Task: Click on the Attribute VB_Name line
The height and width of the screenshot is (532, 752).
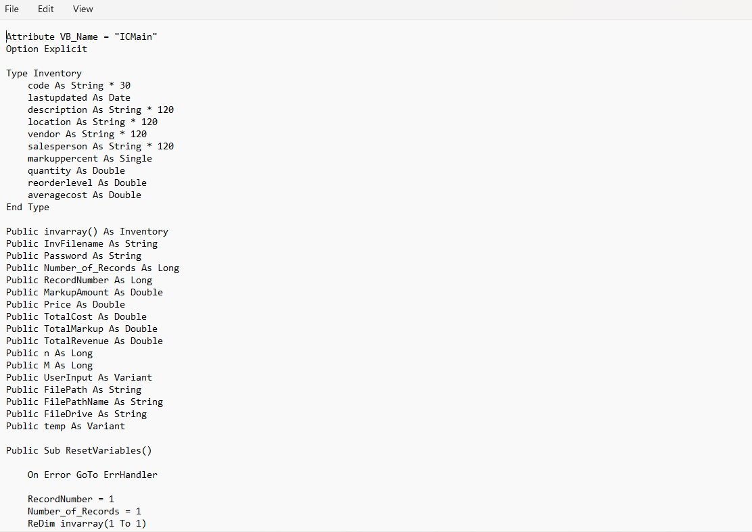Action: [81, 37]
